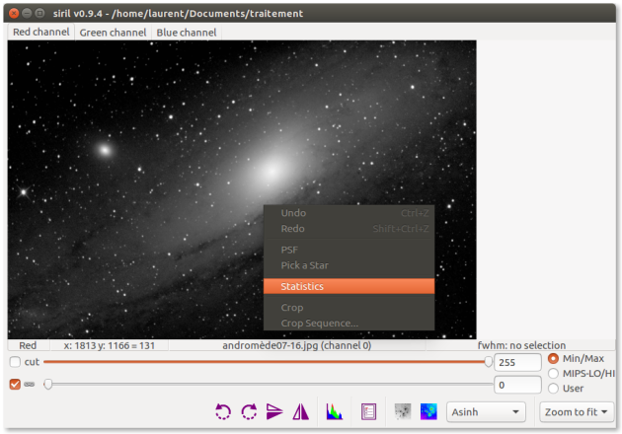Click the high value field showing 255
622x434 pixels.
(517, 362)
